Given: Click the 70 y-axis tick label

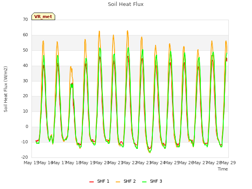Looking at the screenshot, I should [25, 19].
